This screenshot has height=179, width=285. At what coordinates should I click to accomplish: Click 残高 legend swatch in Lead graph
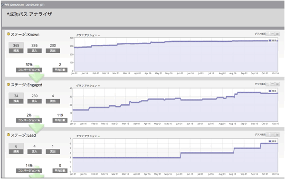click(270, 141)
